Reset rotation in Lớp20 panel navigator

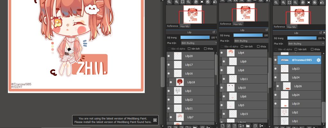pyautogui.click(x=202, y=2)
